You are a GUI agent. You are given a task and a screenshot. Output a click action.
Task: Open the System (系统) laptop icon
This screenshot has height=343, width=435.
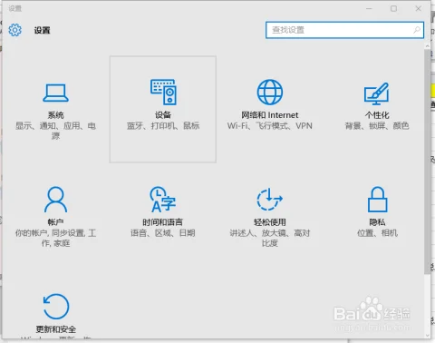click(55, 93)
